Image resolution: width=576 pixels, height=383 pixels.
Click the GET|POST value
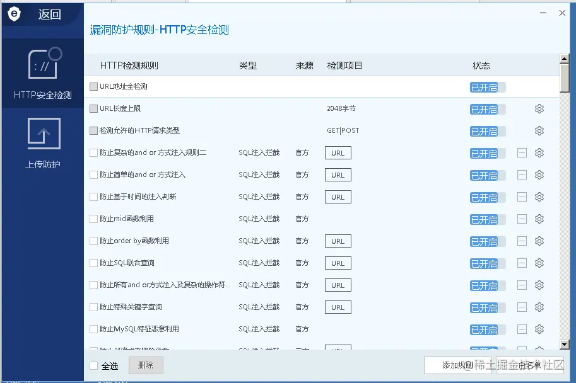click(x=343, y=130)
